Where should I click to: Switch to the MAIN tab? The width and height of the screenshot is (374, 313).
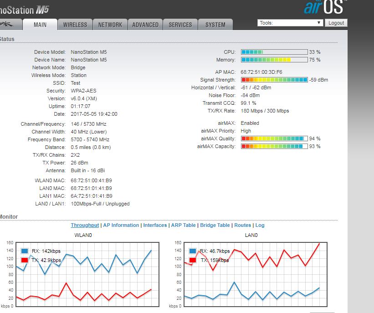(x=40, y=24)
